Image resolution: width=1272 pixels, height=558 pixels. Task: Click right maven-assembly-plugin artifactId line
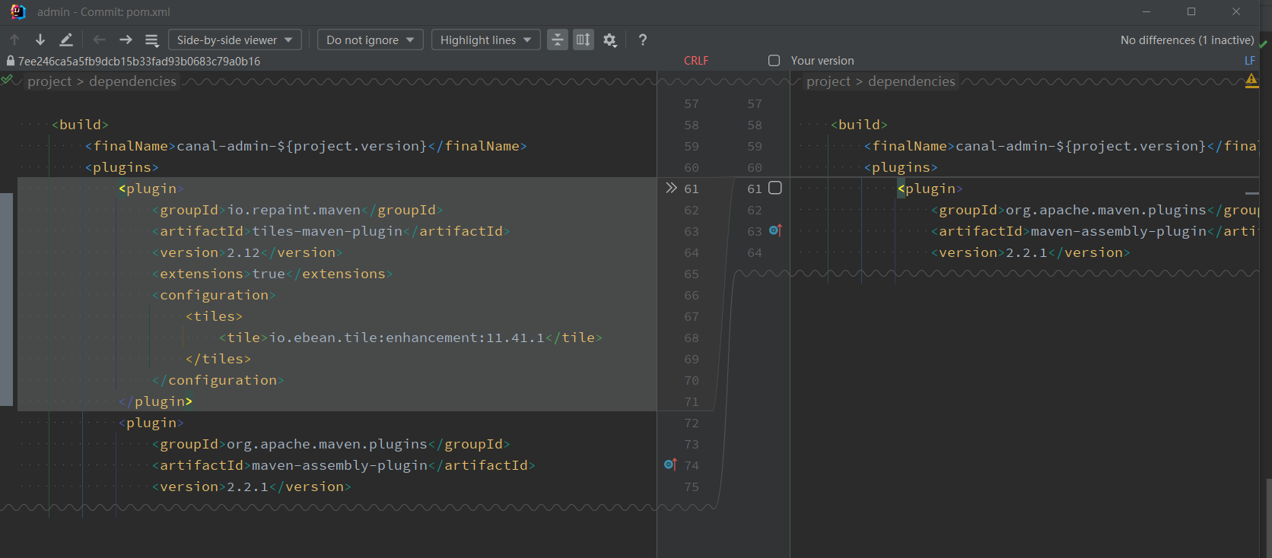point(1095,231)
